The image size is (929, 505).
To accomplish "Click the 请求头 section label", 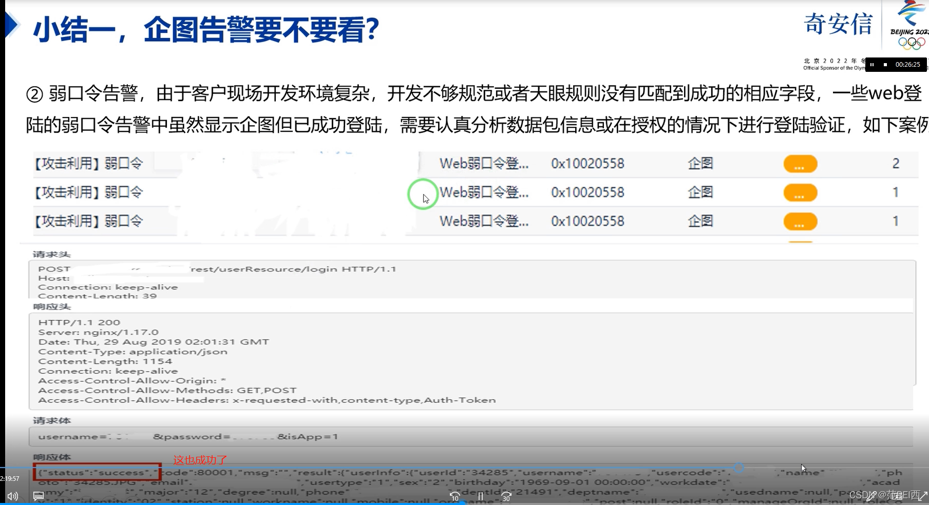I will click(52, 255).
